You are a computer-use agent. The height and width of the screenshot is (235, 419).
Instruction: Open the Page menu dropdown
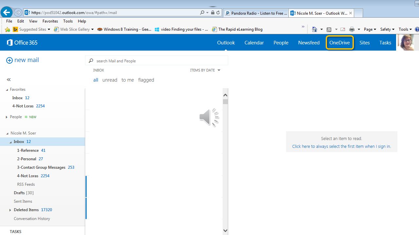pos(370,29)
